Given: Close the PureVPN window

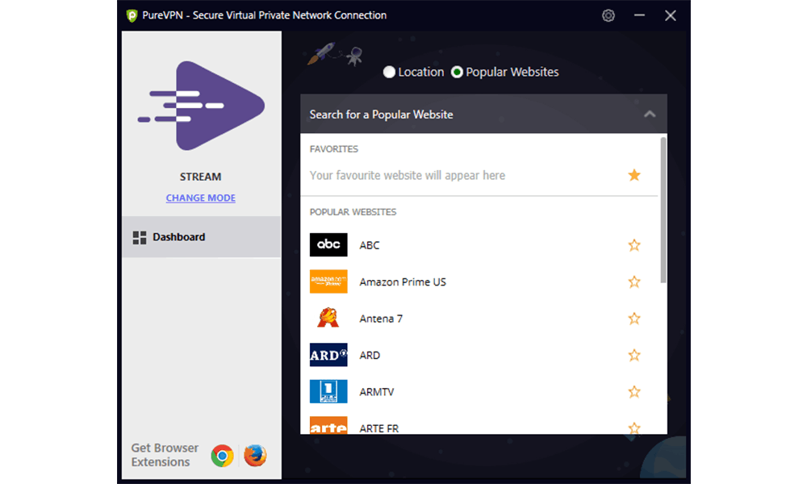Looking at the screenshot, I should tap(670, 15).
